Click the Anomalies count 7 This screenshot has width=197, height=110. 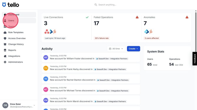tap(145, 23)
